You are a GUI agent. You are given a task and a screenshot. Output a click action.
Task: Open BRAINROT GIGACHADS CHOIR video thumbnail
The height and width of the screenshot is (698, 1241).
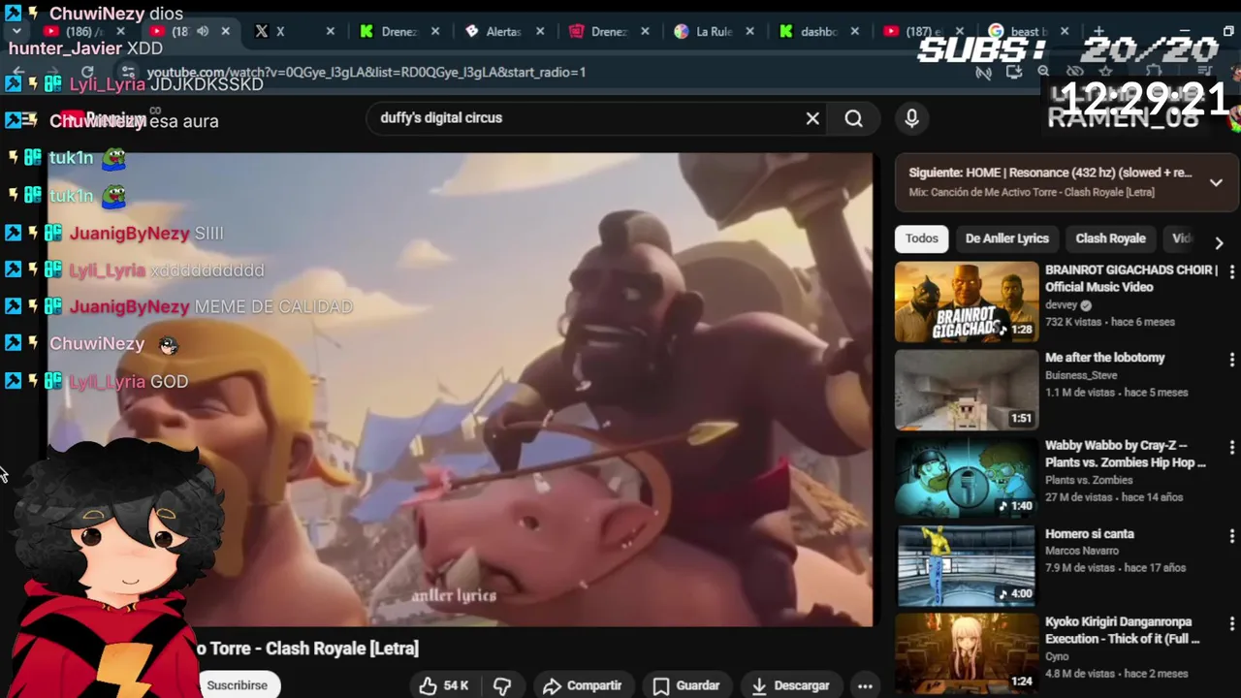[x=967, y=301]
